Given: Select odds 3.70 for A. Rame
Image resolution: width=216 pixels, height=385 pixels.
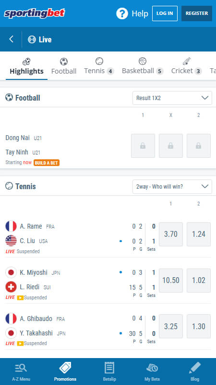Looking at the screenshot, I should (x=171, y=234).
